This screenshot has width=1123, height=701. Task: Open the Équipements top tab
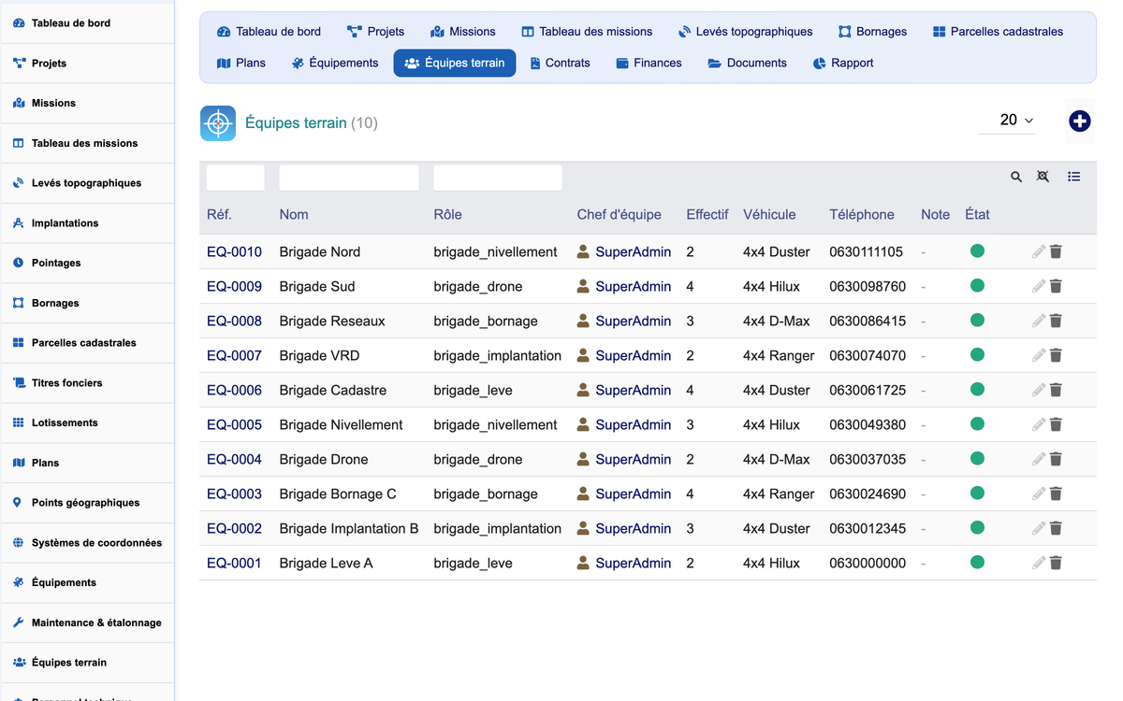[335, 64]
